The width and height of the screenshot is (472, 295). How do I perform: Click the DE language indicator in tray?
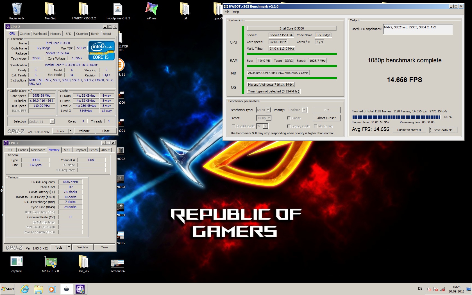[420, 289]
